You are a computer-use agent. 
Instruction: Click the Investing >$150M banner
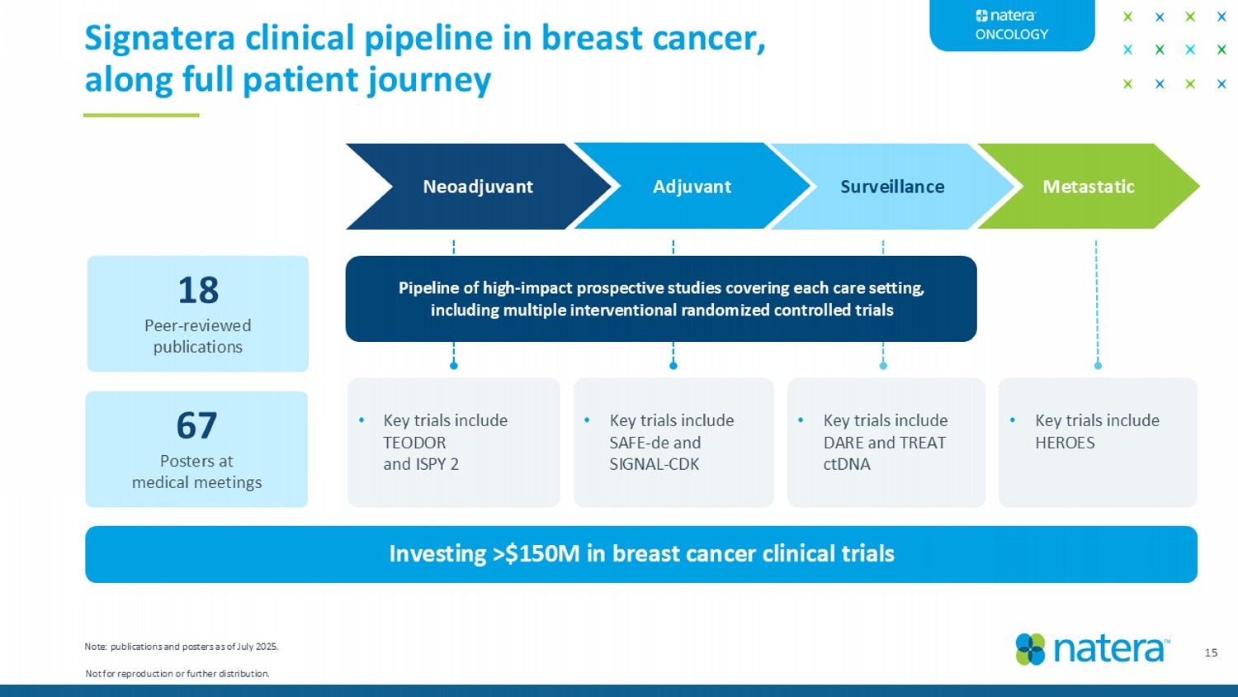click(641, 554)
